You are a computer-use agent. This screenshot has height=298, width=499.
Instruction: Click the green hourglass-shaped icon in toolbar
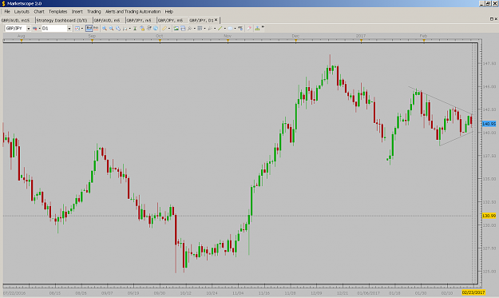135,28
